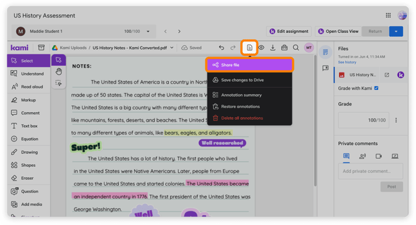Screen dimensions: 416x225
Task: Go to next student submission
Action: pyautogui.click(x=179, y=31)
